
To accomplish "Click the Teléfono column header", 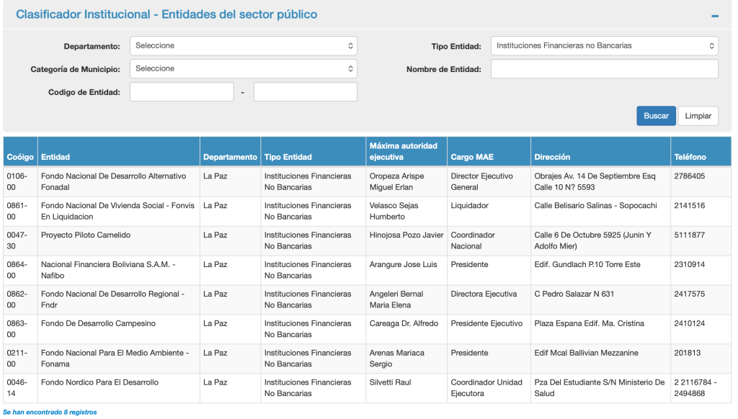I will pyautogui.click(x=690, y=157).
